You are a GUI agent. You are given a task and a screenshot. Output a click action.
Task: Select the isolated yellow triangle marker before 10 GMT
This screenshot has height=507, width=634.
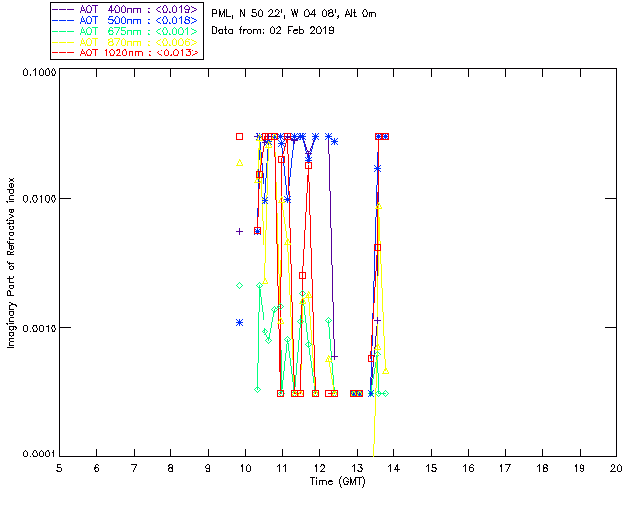[240, 163]
